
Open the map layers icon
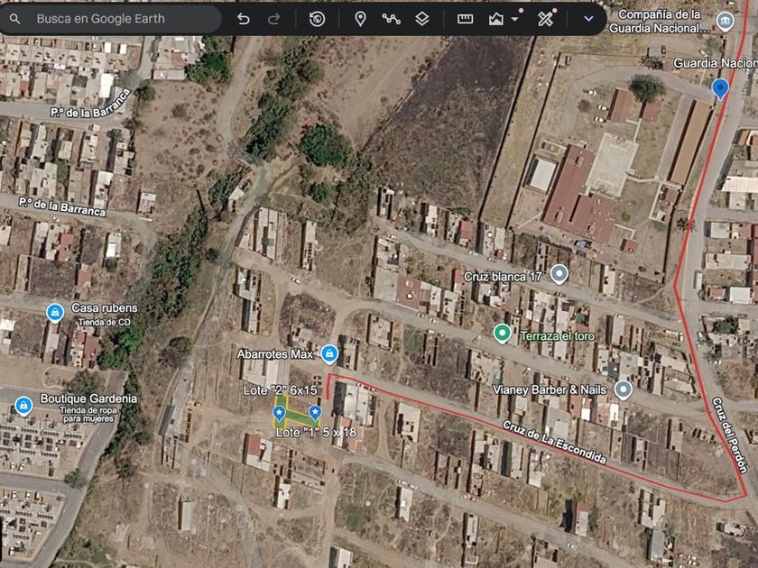point(422,19)
